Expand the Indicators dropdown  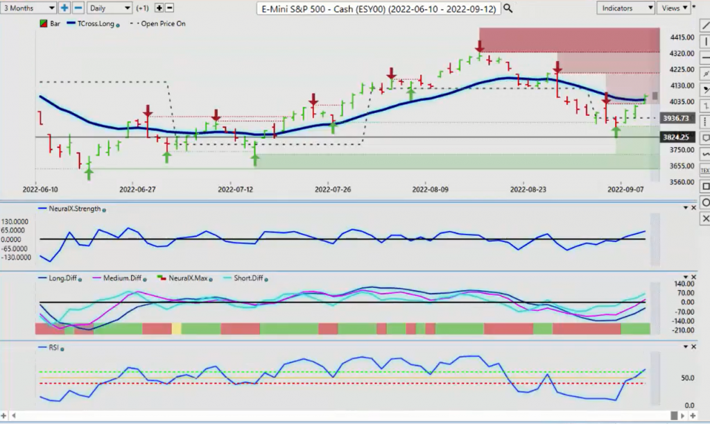click(625, 8)
